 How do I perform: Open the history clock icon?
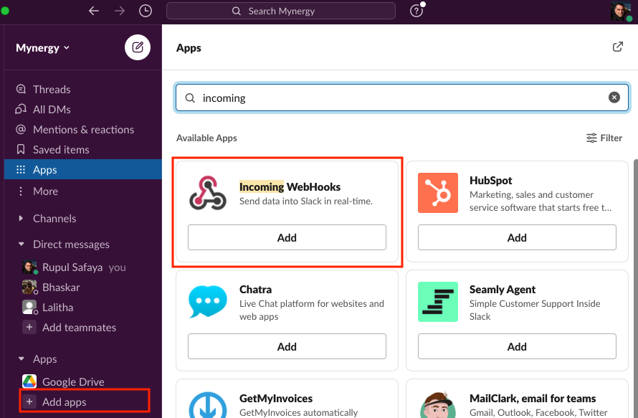click(146, 11)
